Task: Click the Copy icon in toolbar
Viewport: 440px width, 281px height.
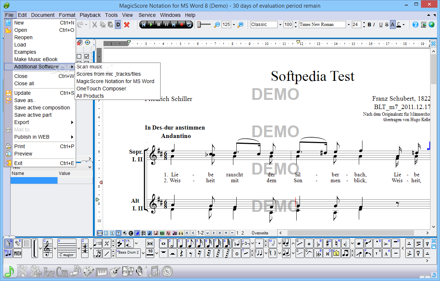Action: point(102,25)
